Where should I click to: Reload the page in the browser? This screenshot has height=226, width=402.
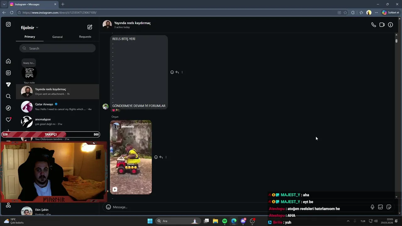click(12, 13)
